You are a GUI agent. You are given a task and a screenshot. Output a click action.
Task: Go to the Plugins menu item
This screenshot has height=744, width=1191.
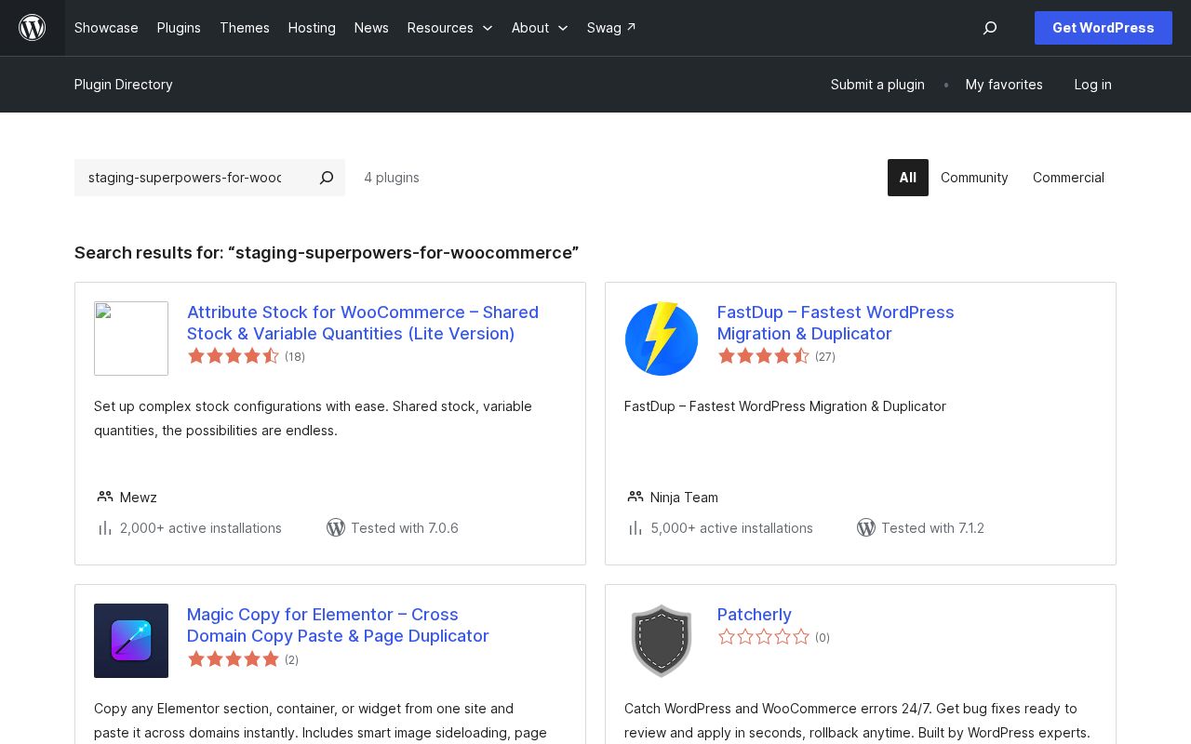click(x=179, y=28)
